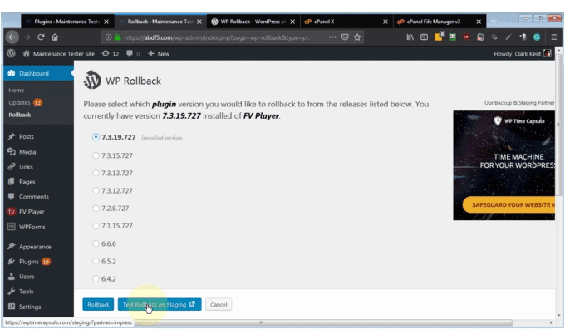Click the Cancel button
Viewport: 565px width, 329px height.
pyautogui.click(x=219, y=305)
